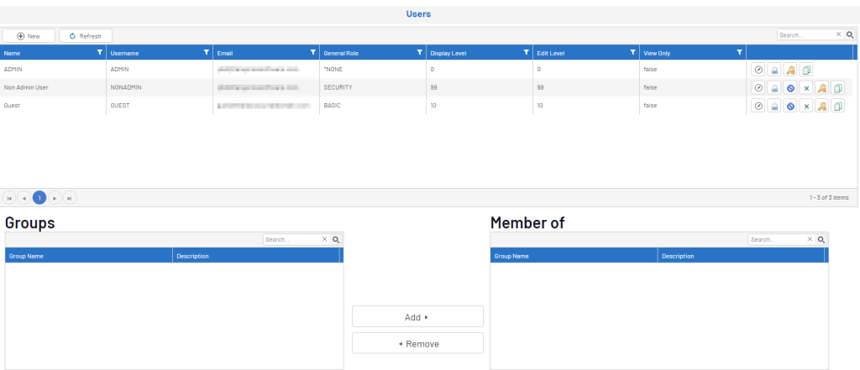This screenshot has height=370, width=860.
Task: Click the SECURITY general role cell
Action: (373, 88)
